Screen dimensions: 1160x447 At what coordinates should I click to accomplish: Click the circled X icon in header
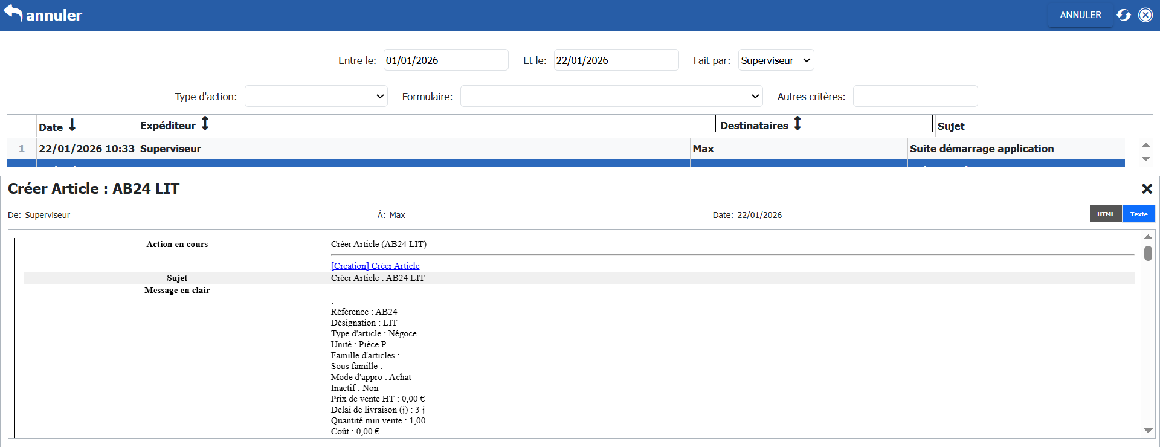(1145, 15)
